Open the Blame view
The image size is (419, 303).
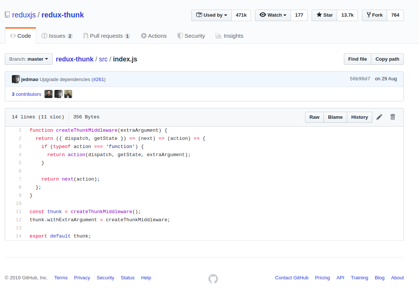pos(335,117)
